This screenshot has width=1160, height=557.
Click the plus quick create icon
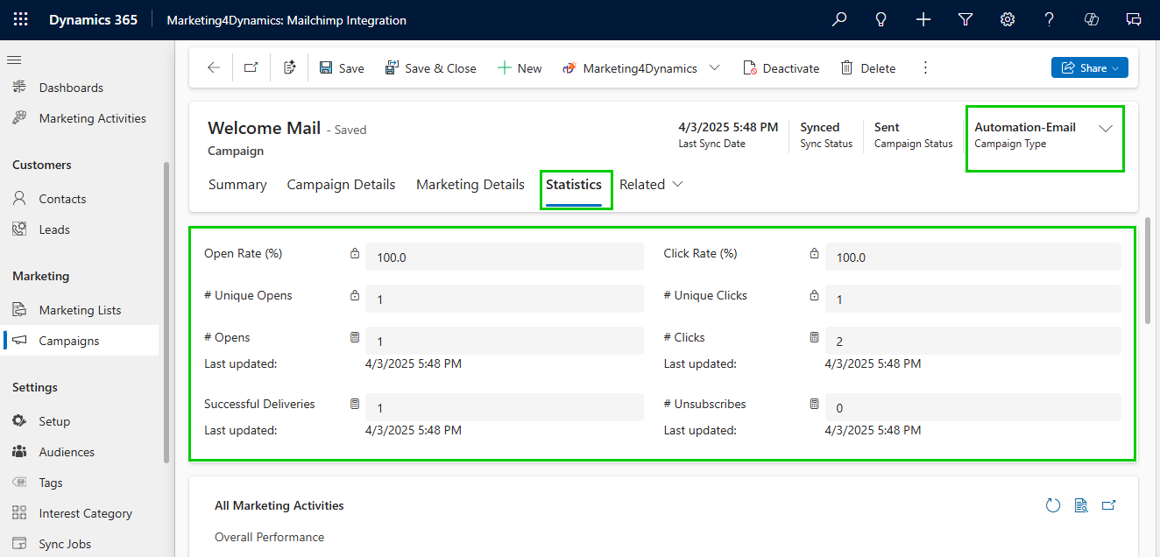point(923,19)
